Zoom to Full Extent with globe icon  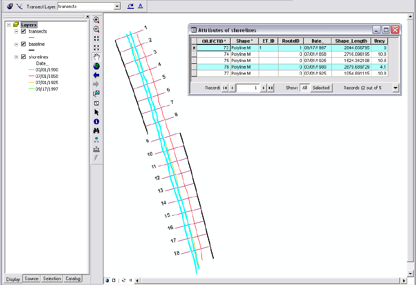[97, 66]
